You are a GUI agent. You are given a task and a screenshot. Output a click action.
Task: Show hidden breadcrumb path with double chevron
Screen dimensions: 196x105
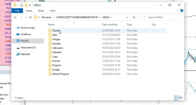coord(39,17)
